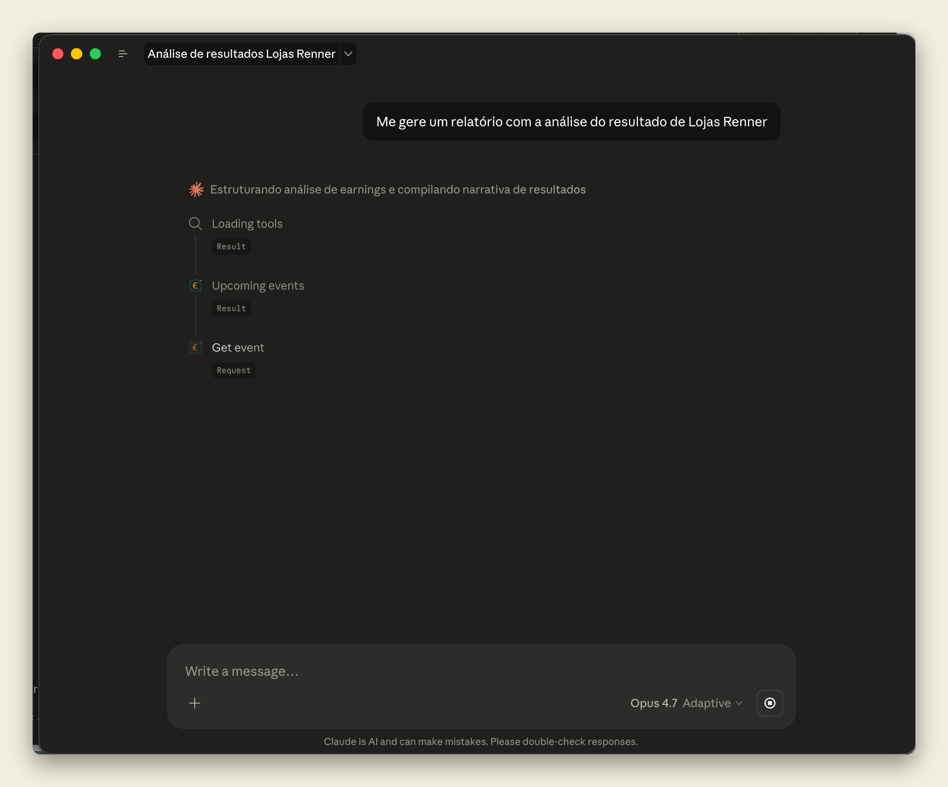948x787 pixels.
Task: Click the Claude spark thinking icon
Action: click(196, 189)
